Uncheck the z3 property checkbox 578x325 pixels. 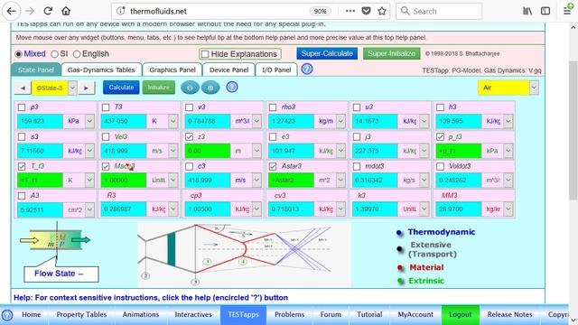pos(189,136)
